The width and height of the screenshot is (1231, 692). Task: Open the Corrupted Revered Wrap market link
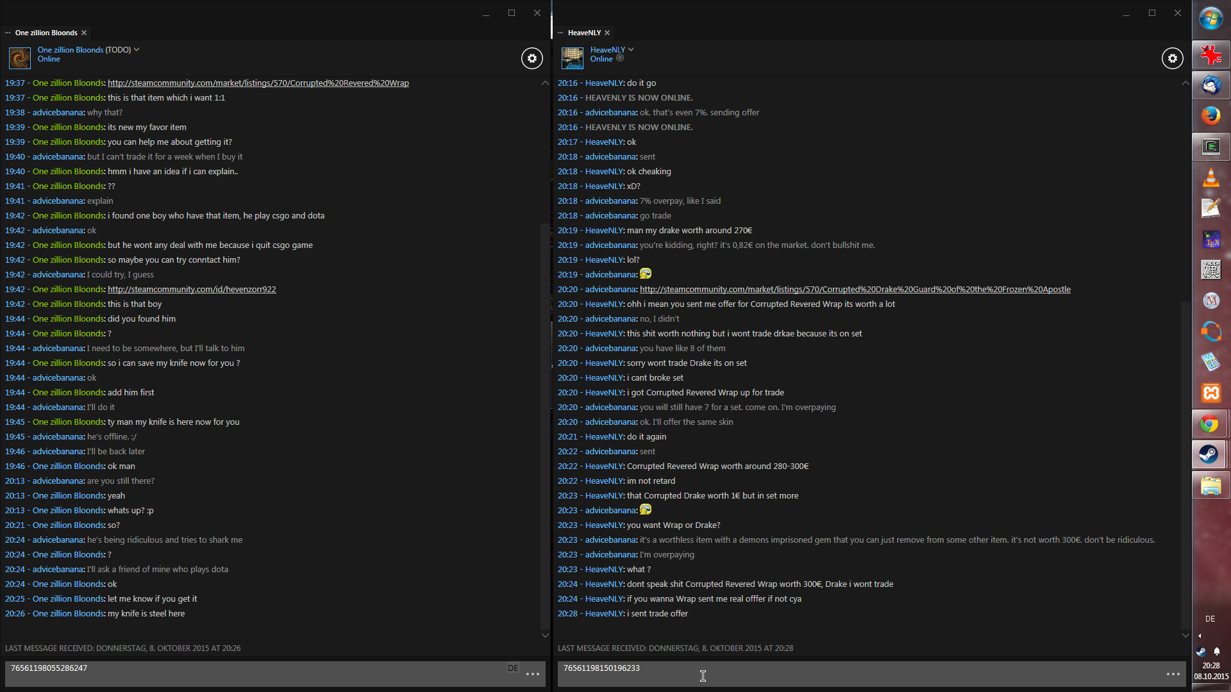258,83
